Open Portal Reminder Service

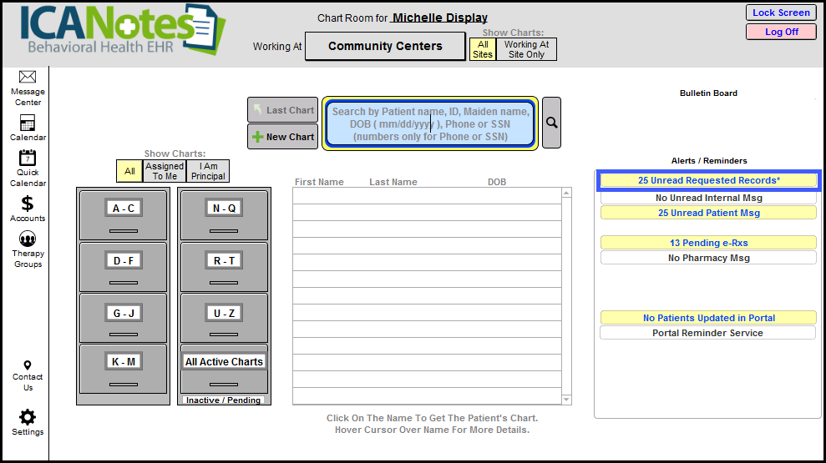pos(708,333)
